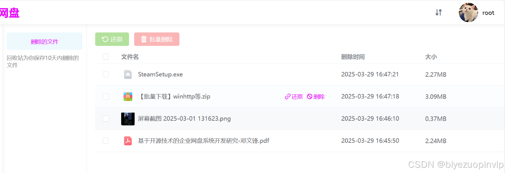Click the 删除时间 column header
Viewport: 505px width, 173px height.
click(x=353, y=57)
